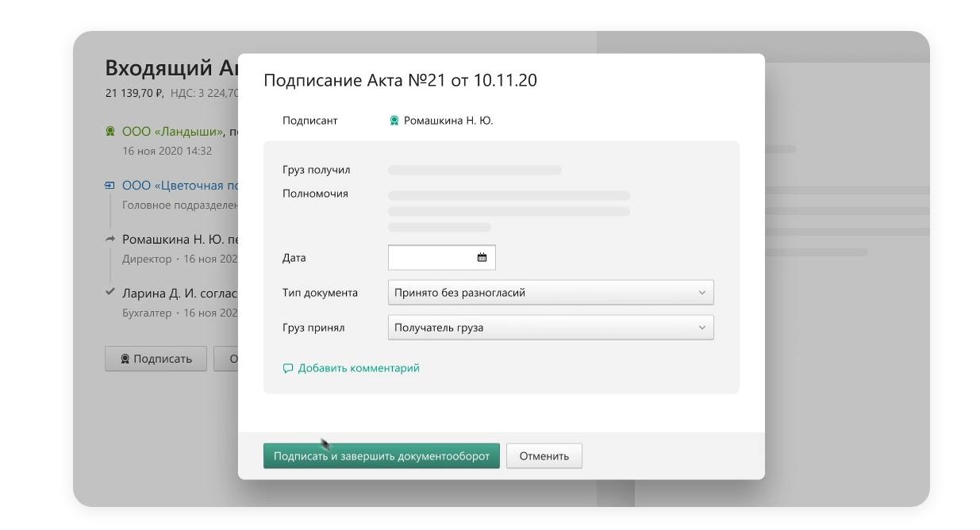The height and width of the screenshot is (530, 980).
Task: Open ООО «Ландыши» sender link
Action: coord(173,132)
